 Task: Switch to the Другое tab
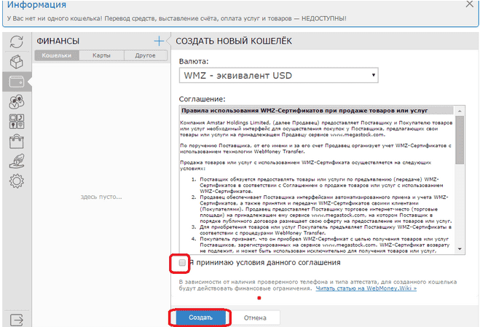tap(145, 55)
